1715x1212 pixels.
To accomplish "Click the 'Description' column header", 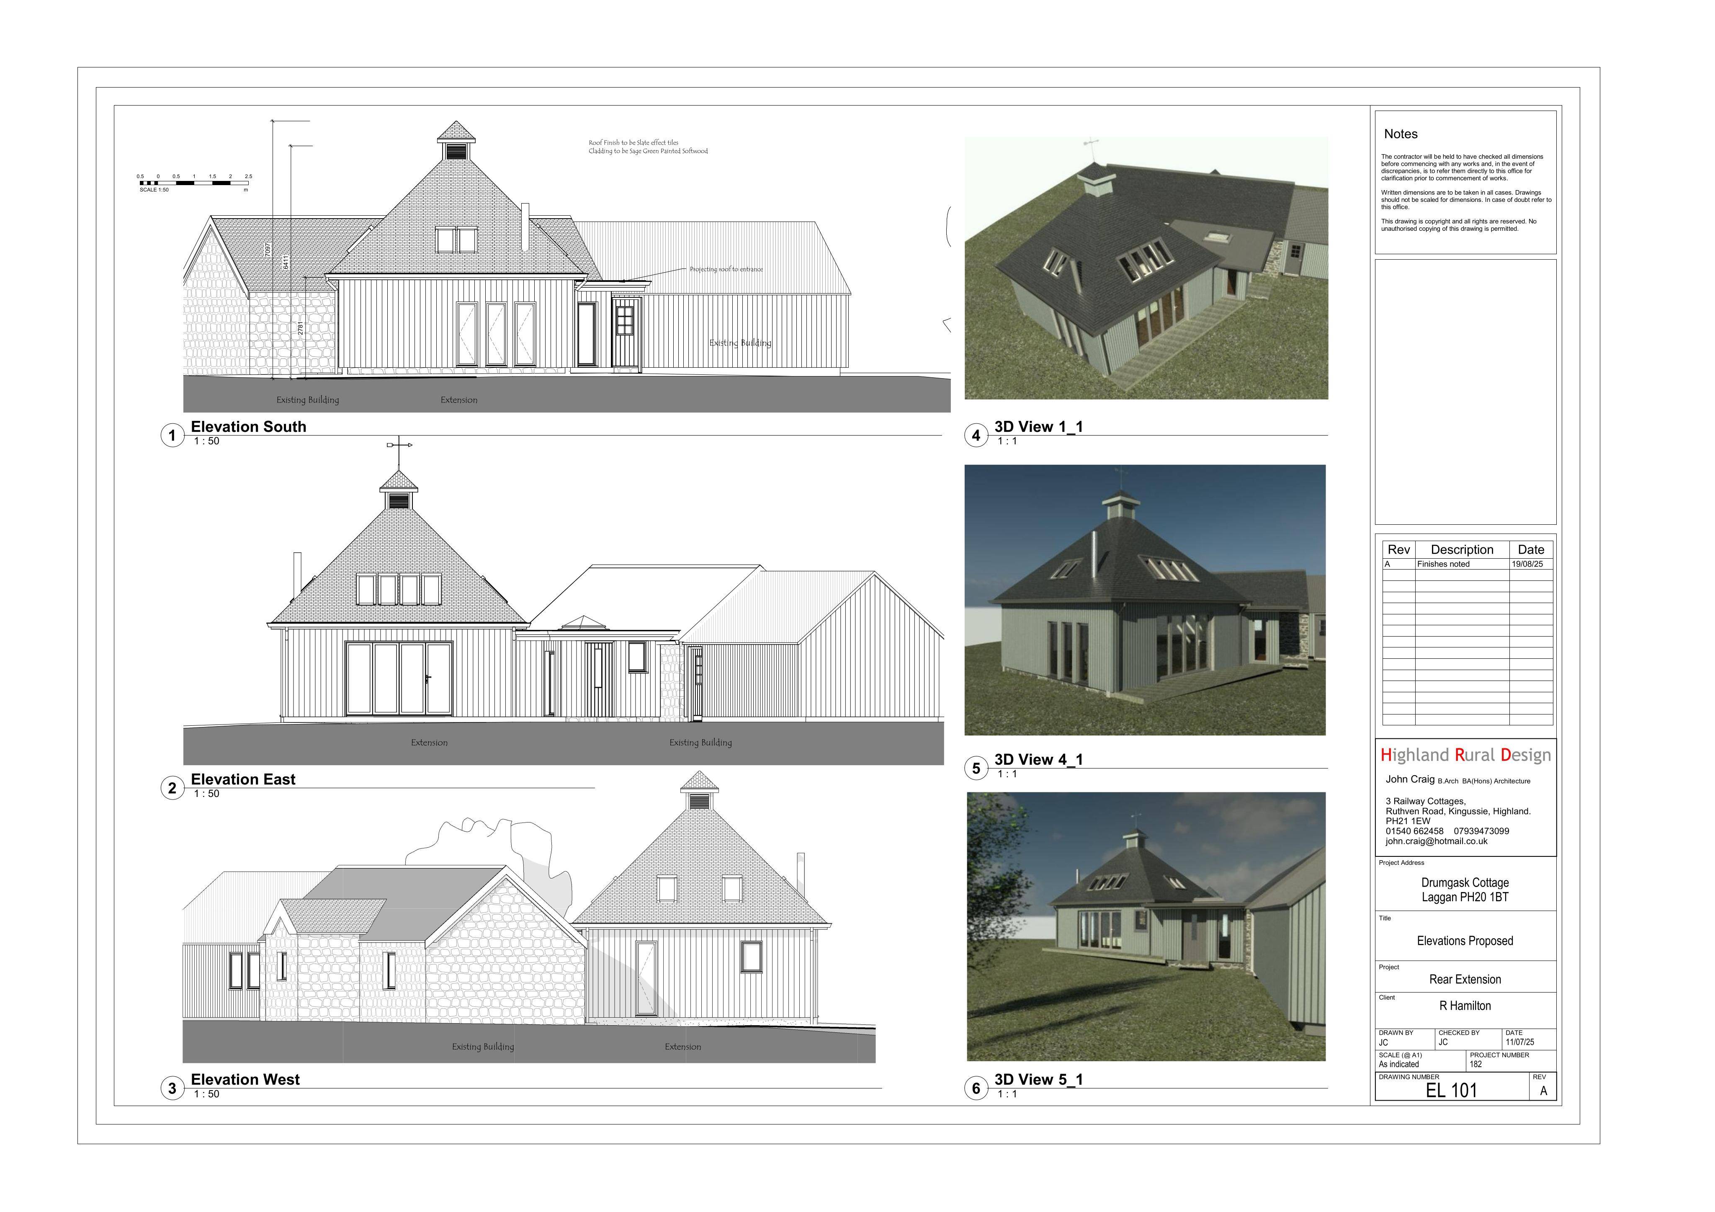I will tap(1462, 550).
